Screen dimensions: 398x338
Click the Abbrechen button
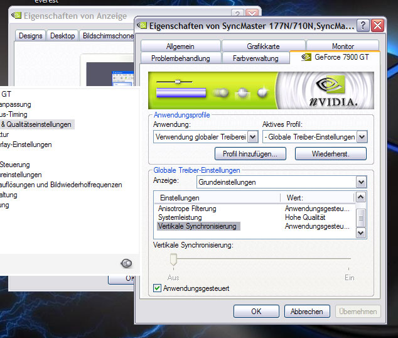tap(307, 312)
